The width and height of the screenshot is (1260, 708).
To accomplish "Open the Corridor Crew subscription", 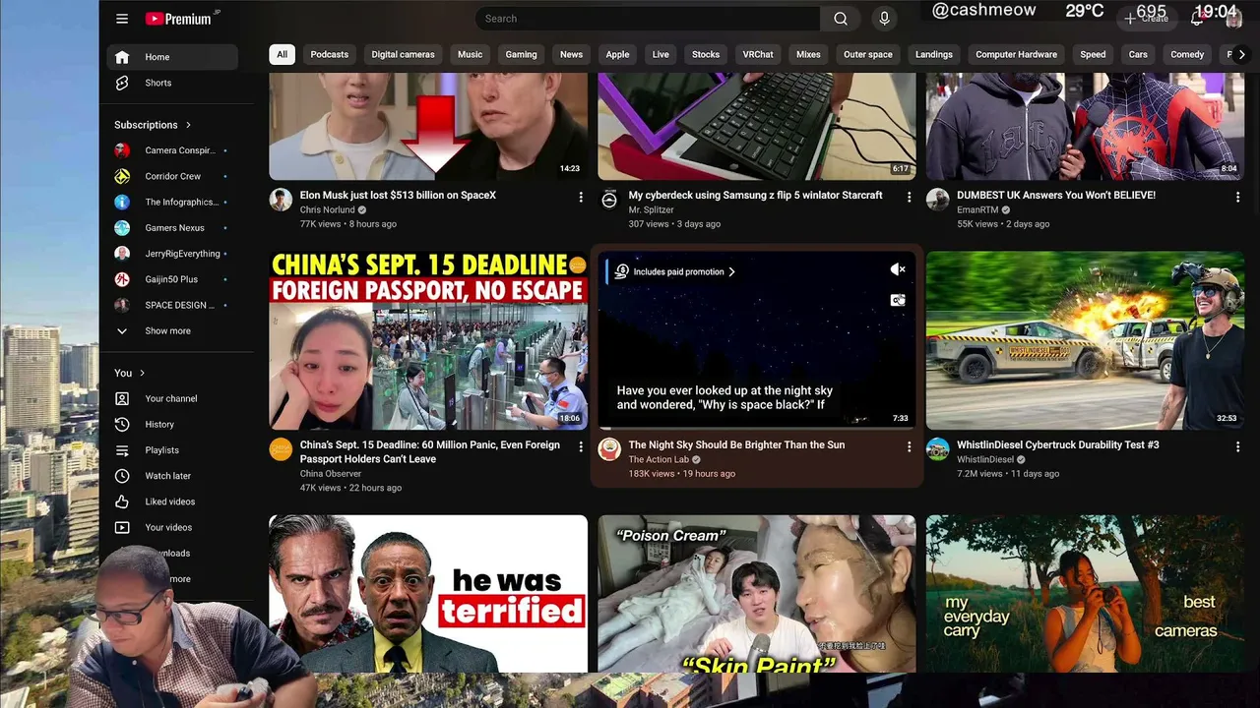I will click(172, 176).
